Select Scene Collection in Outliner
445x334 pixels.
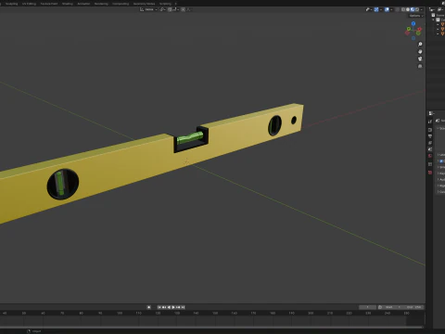coord(439,15)
